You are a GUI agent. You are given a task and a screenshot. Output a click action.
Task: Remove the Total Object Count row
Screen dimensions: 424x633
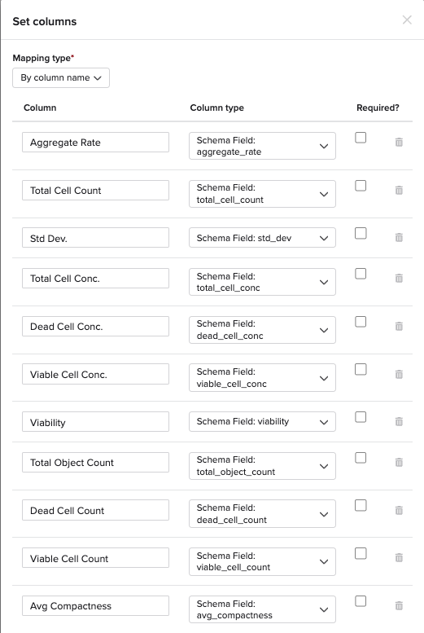click(399, 462)
